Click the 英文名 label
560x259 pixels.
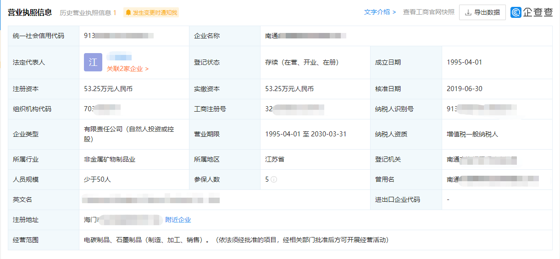22,200
